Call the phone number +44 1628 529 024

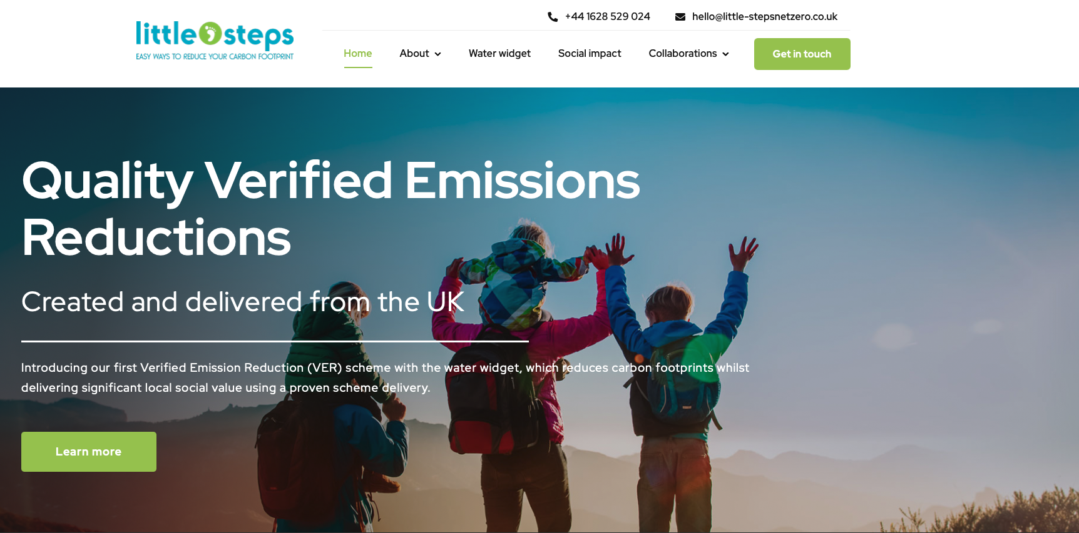(x=608, y=17)
